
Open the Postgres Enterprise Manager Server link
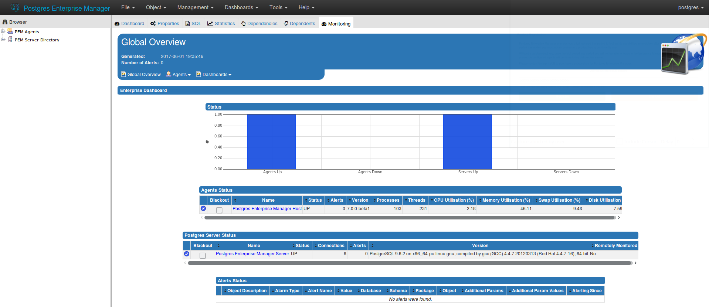[252, 254]
